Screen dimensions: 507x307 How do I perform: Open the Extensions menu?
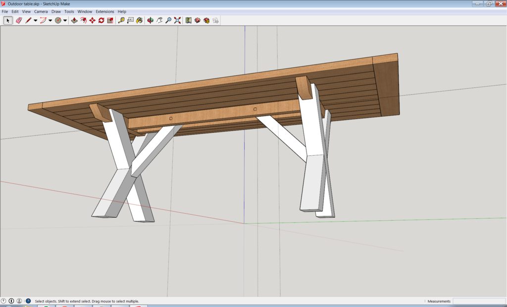coord(105,11)
